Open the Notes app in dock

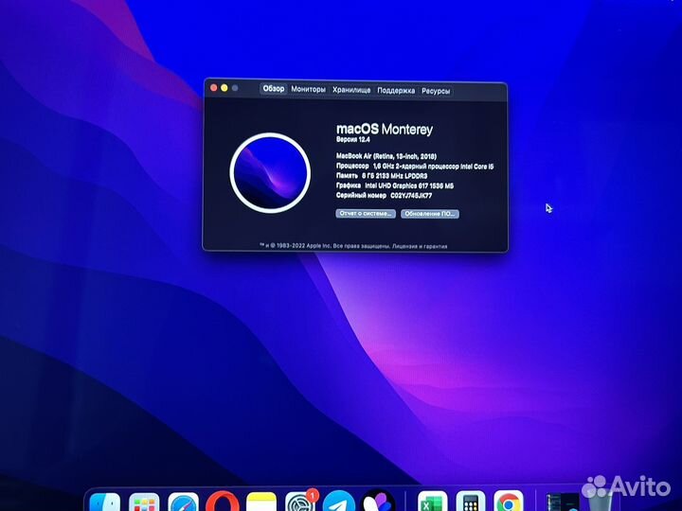tap(261, 502)
